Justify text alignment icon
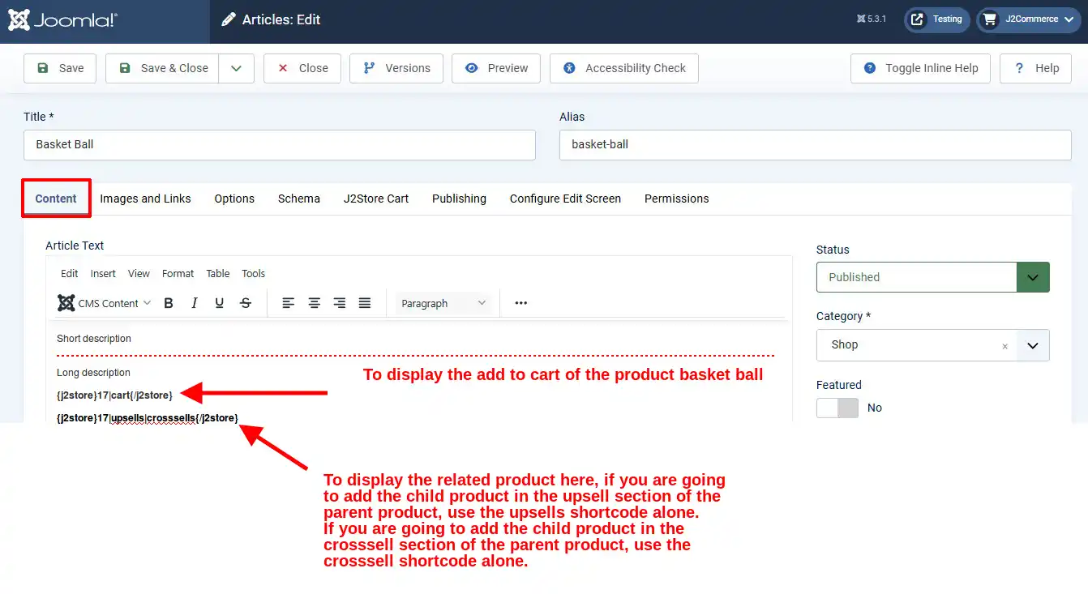This screenshot has height=594, width=1088. tap(365, 303)
